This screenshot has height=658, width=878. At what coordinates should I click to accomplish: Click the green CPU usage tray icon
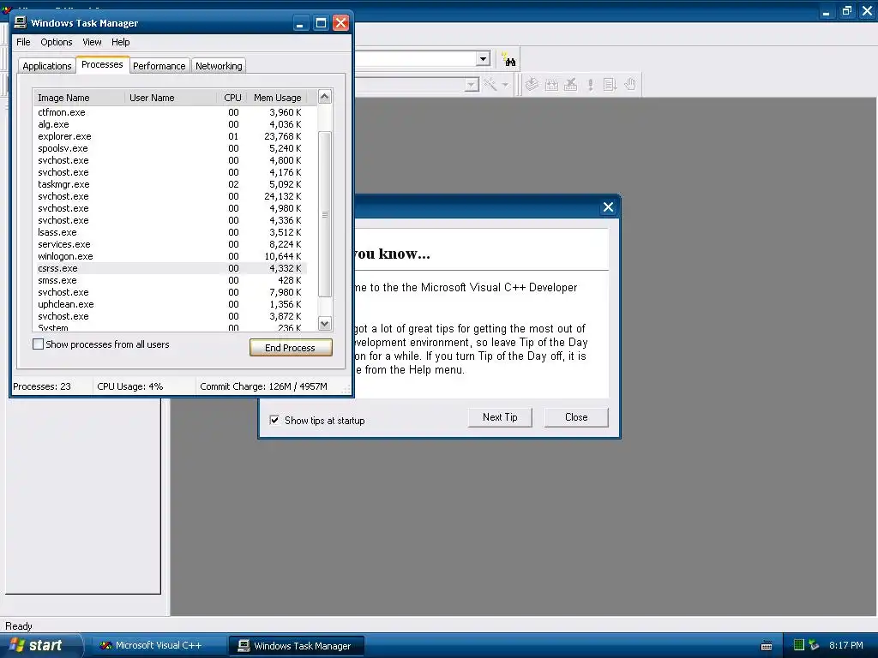pos(799,645)
